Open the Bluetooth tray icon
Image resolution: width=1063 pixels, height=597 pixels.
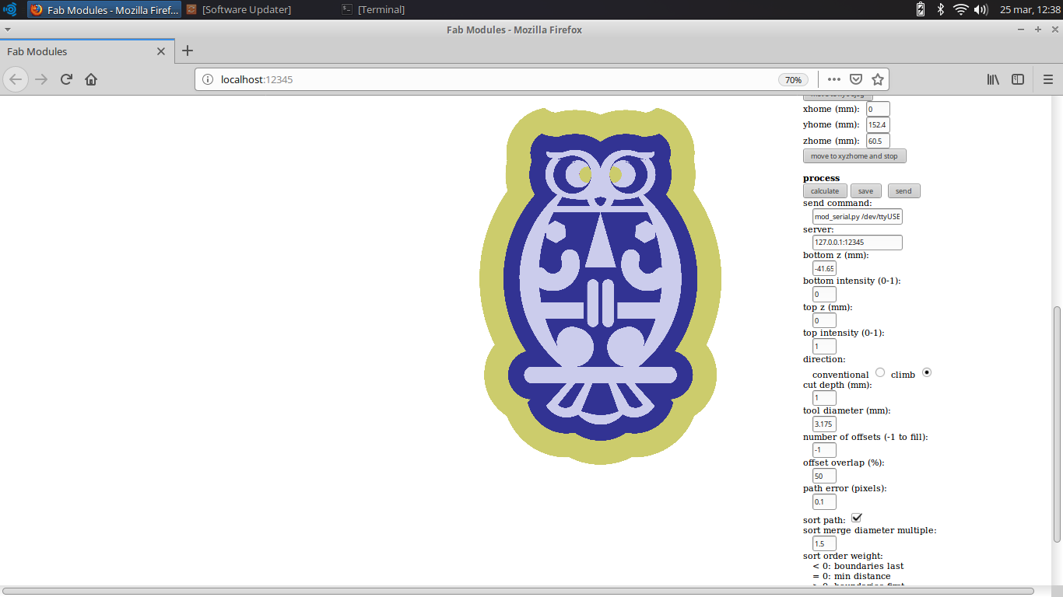pyautogui.click(x=940, y=9)
